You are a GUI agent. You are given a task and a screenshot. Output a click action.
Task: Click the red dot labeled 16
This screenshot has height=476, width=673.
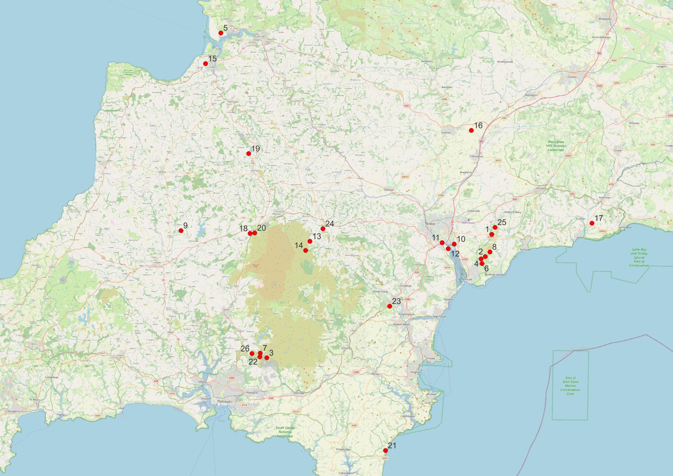471,130
